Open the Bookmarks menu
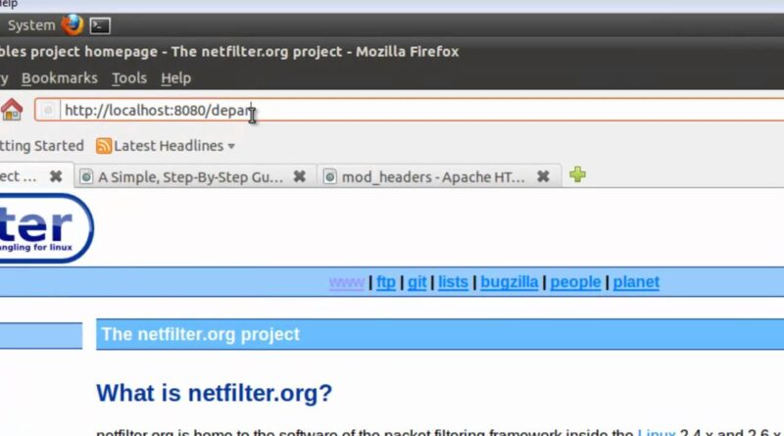784x436 pixels. tap(60, 78)
